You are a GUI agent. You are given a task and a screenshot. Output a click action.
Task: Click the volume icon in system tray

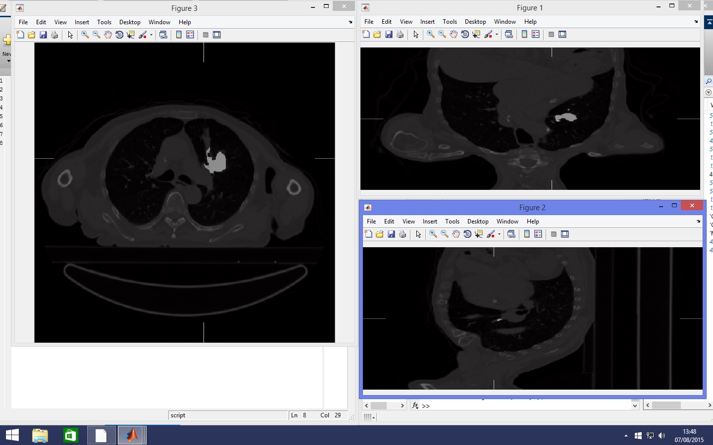[662, 436]
